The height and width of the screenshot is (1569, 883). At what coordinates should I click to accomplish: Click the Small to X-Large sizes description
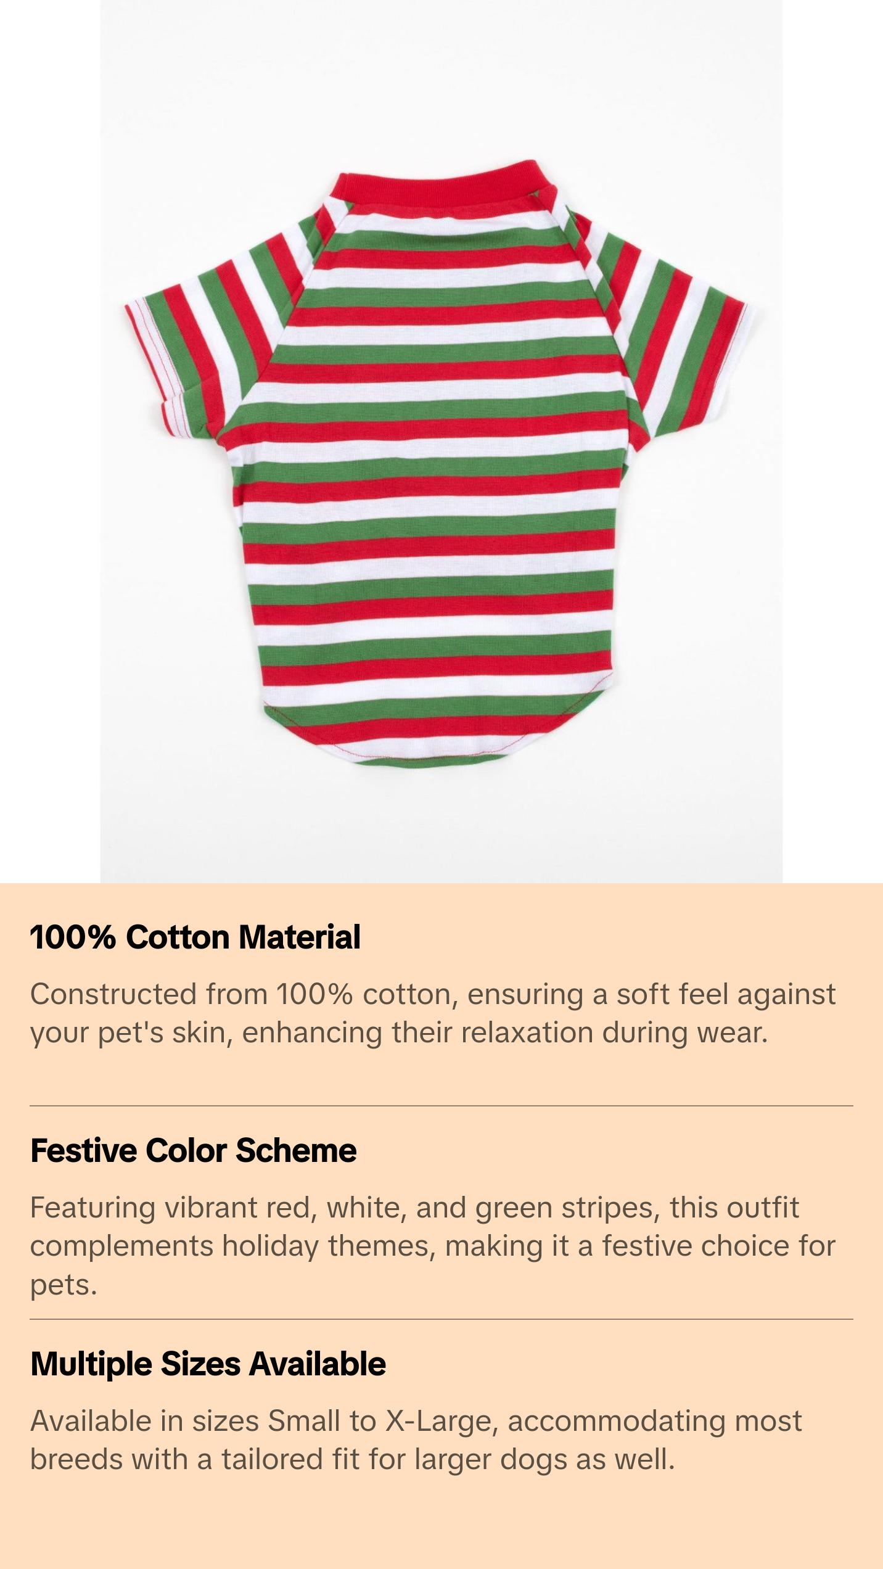click(416, 1440)
